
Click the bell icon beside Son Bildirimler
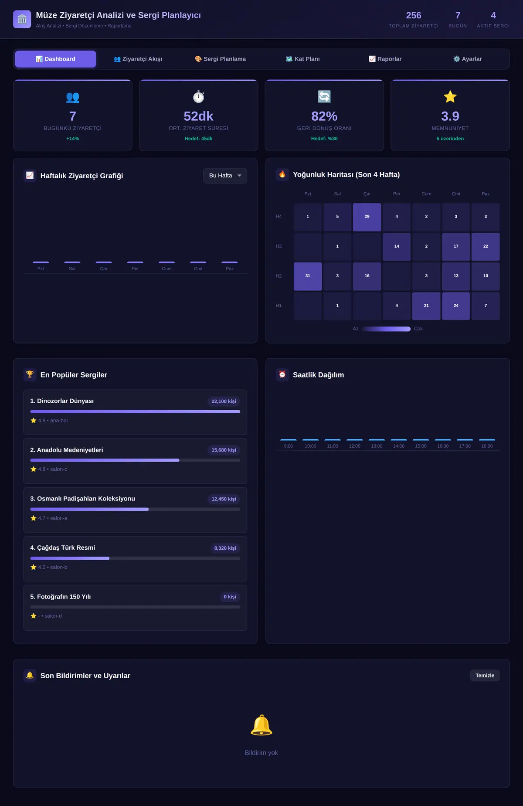(x=30, y=675)
